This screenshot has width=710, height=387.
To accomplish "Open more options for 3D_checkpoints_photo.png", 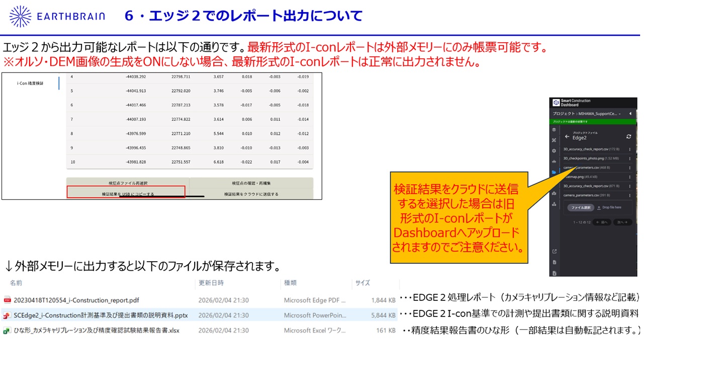I will (630, 159).
